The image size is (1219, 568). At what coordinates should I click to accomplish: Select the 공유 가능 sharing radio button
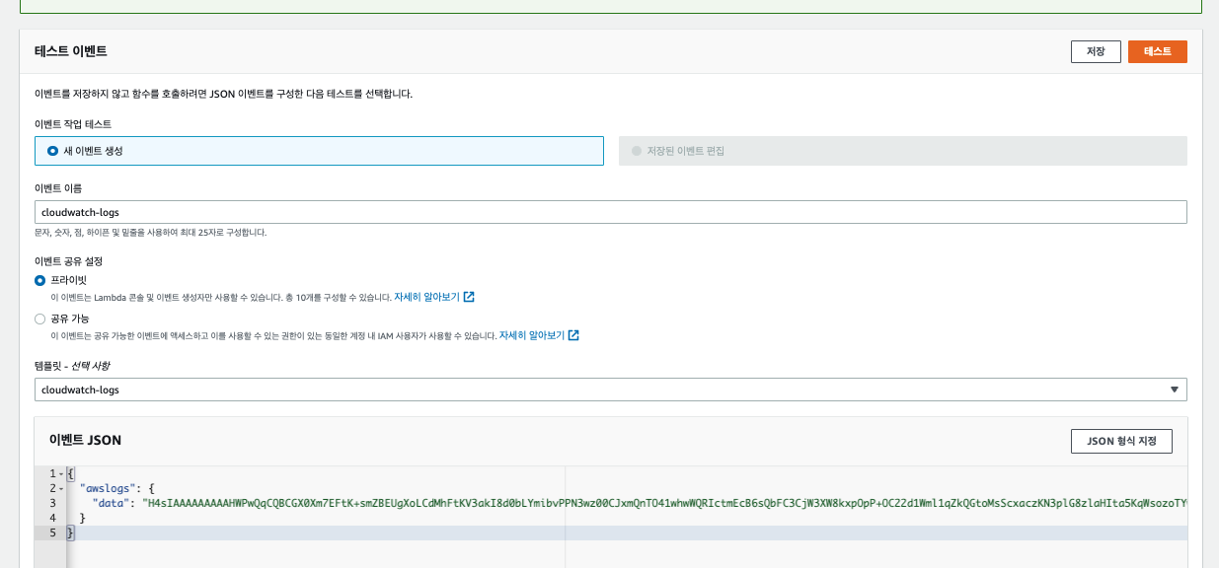pyautogui.click(x=39, y=319)
